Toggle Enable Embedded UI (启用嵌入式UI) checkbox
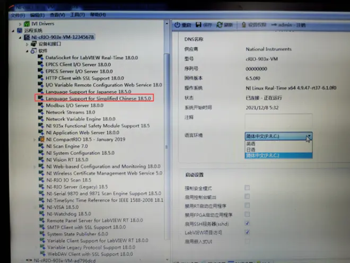This screenshot has width=350, height=263. (x=247, y=241)
